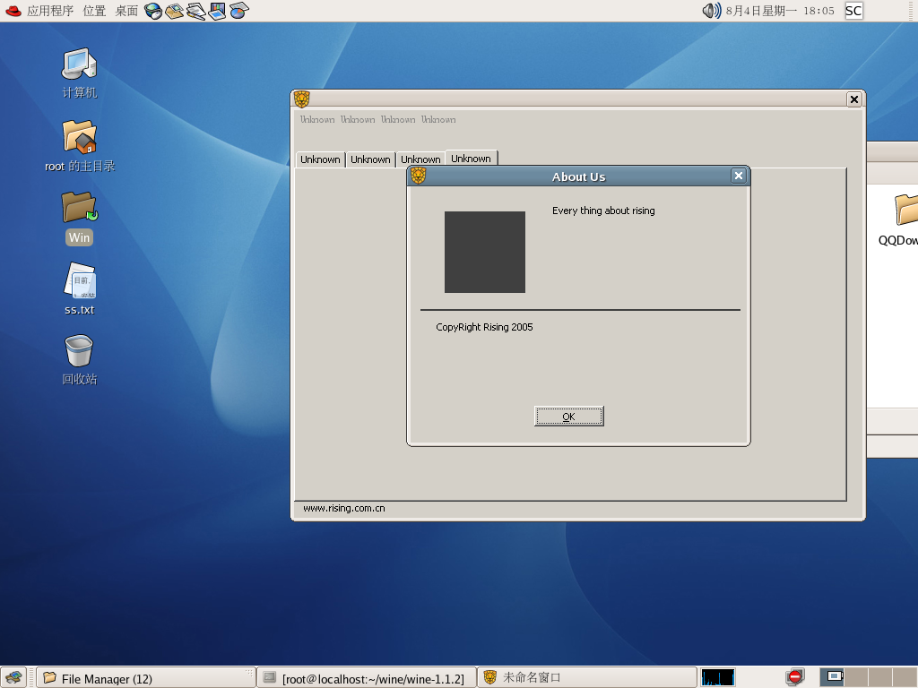Select the 回收站 trash icon
The image size is (918, 688).
coord(79,360)
